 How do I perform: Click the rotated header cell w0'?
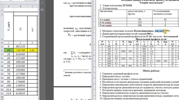click(32, 28)
